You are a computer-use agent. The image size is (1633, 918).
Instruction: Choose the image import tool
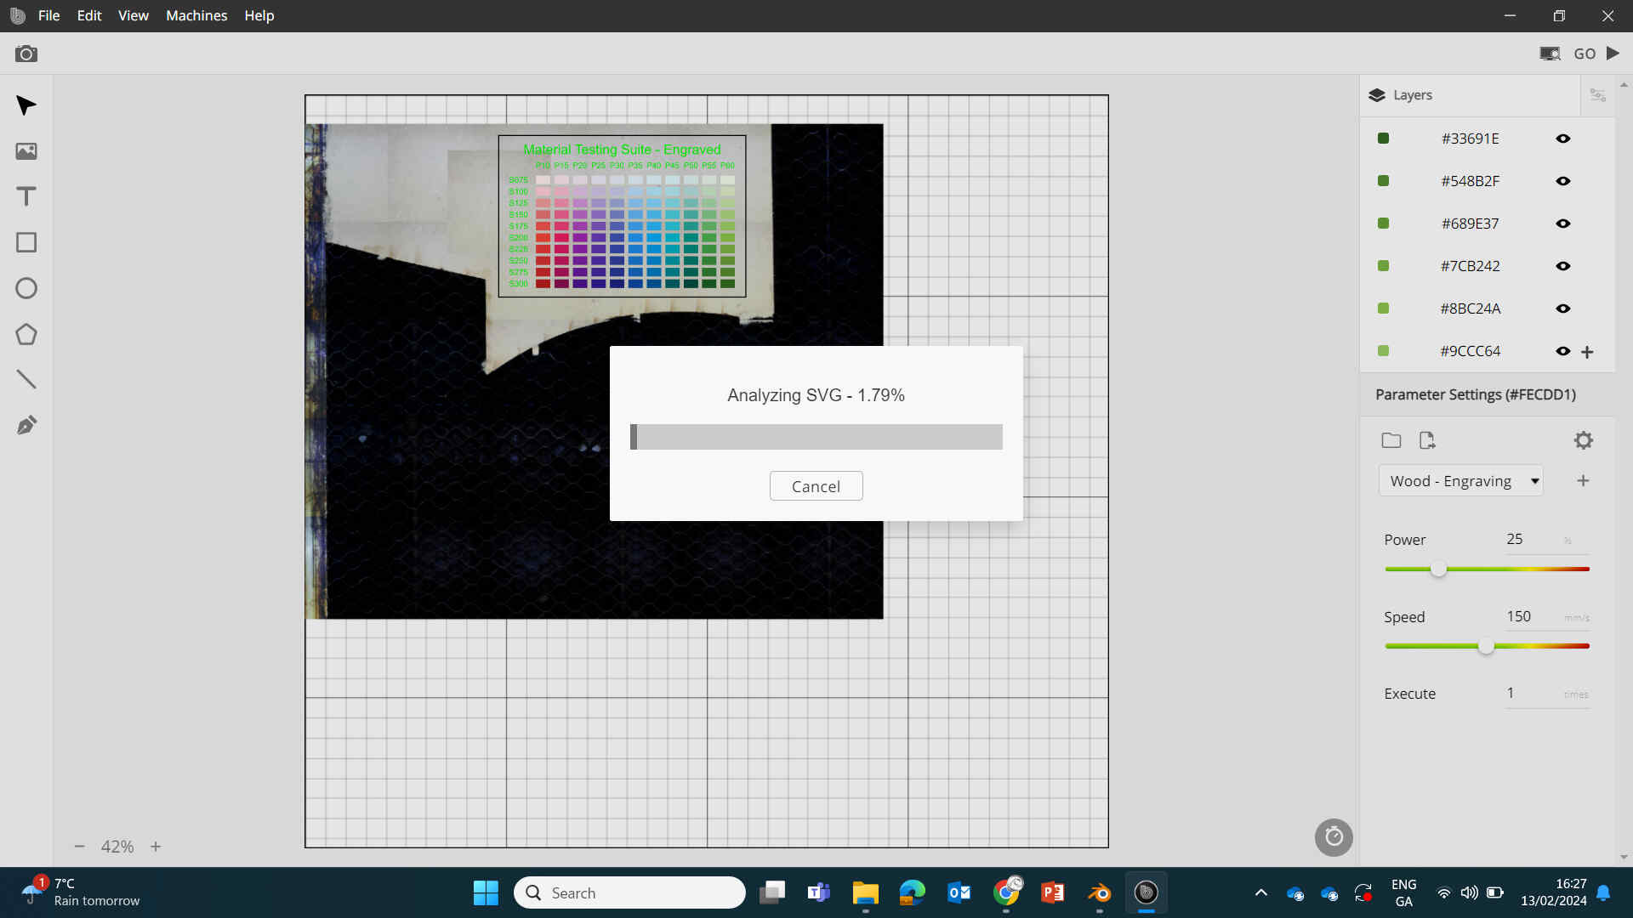pos(26,151)
